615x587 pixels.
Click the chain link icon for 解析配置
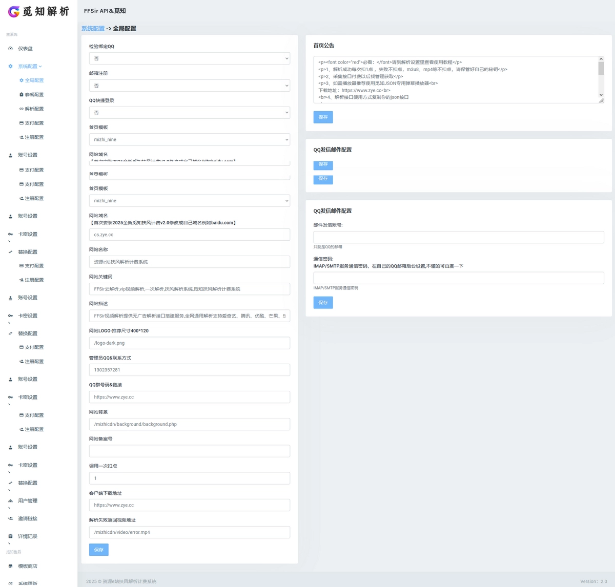point(22,109)
